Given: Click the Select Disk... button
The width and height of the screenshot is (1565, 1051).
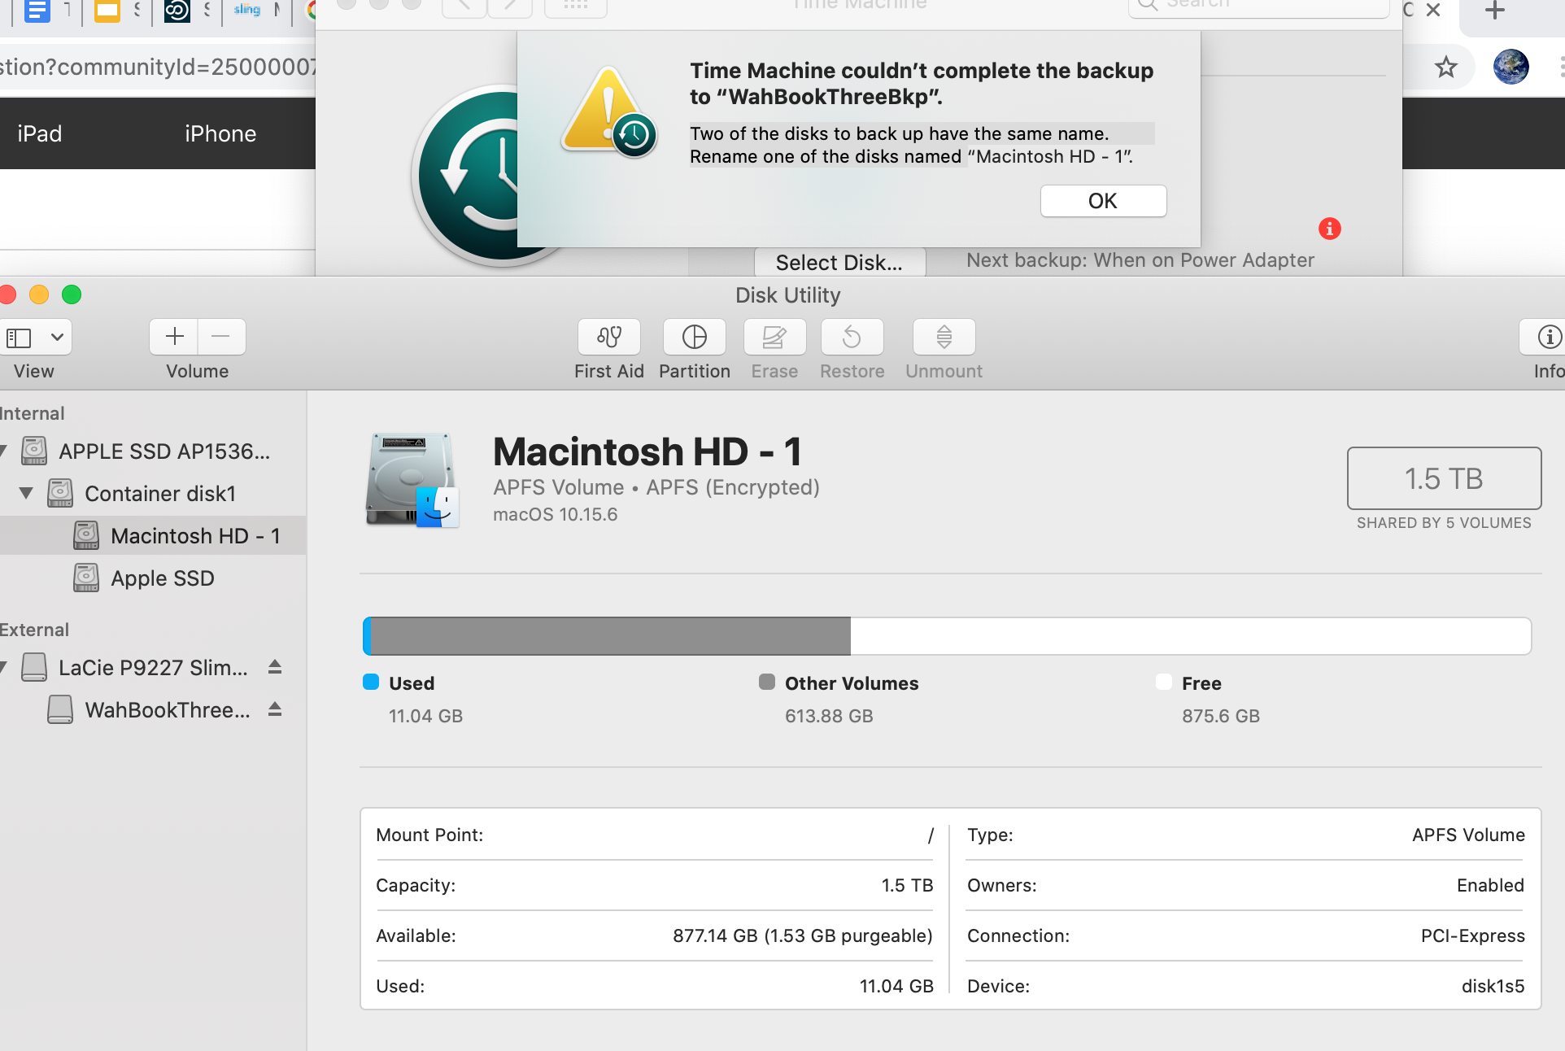Looking at the screenshot, I should tap(839, 262).
